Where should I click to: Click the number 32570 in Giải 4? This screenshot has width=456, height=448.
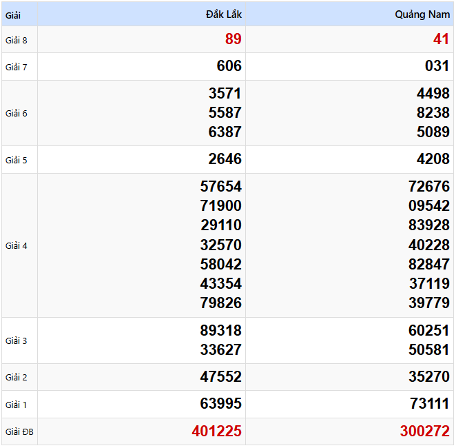[220, 245]
